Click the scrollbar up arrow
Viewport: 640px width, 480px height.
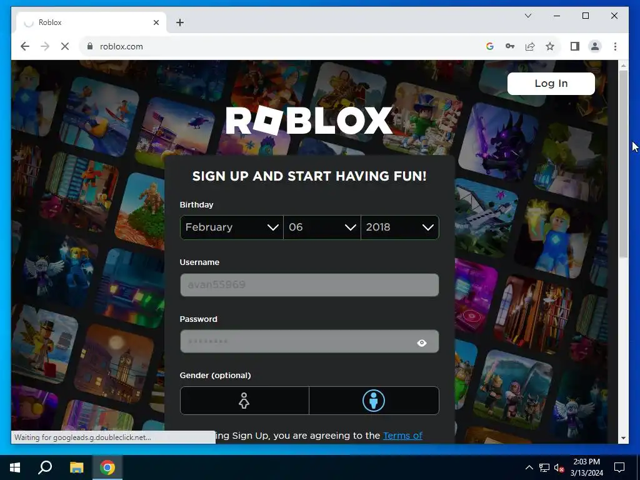623,65
